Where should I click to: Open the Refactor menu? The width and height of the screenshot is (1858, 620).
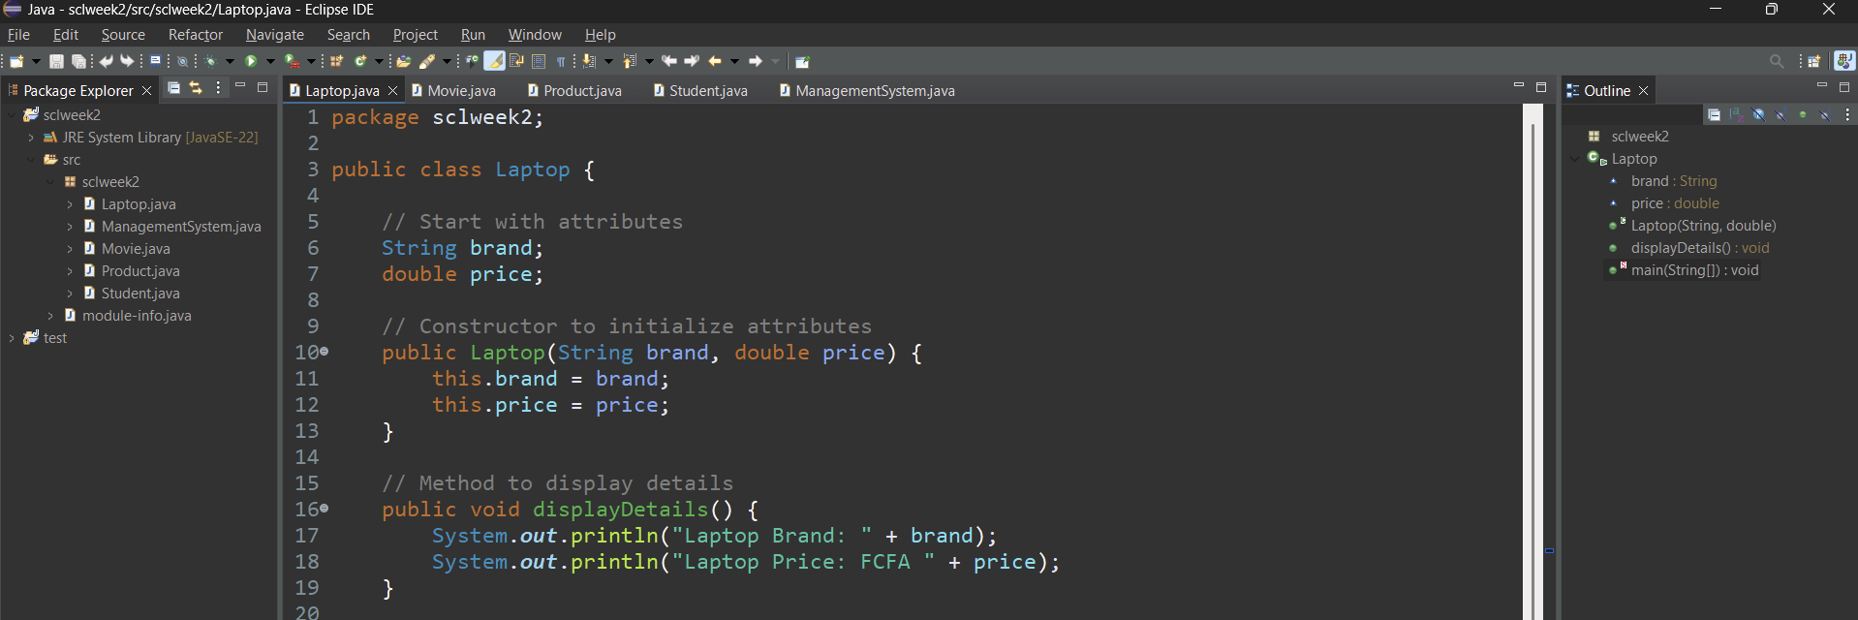[196, 35]
